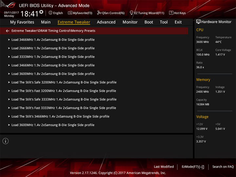Image resolution: width=236 pixels, height=177 pixels.
Task: Click Memory Voltage value 1.351 V
Action: [x=220, y=92]
